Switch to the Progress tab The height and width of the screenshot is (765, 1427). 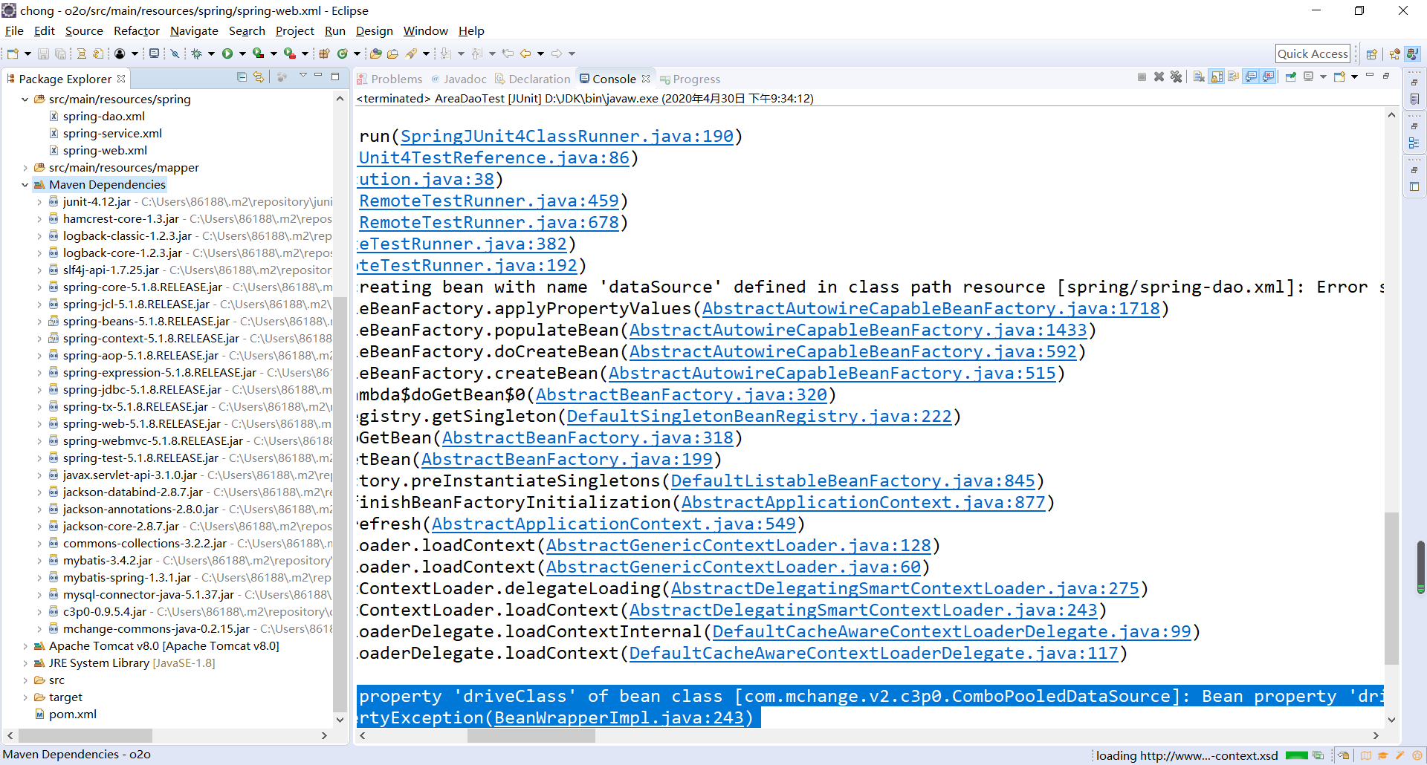[690, 79]
